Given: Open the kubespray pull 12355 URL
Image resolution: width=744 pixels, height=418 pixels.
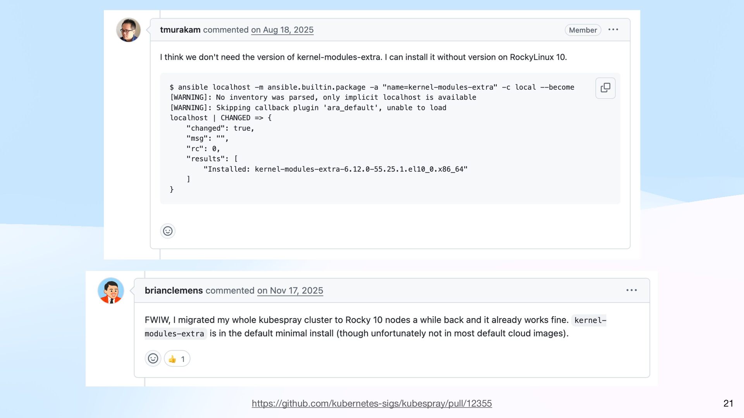Looking at the screenshot, I should tap(372, 403).
